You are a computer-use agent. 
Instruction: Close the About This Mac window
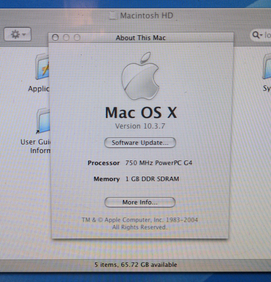coord(55,38)
